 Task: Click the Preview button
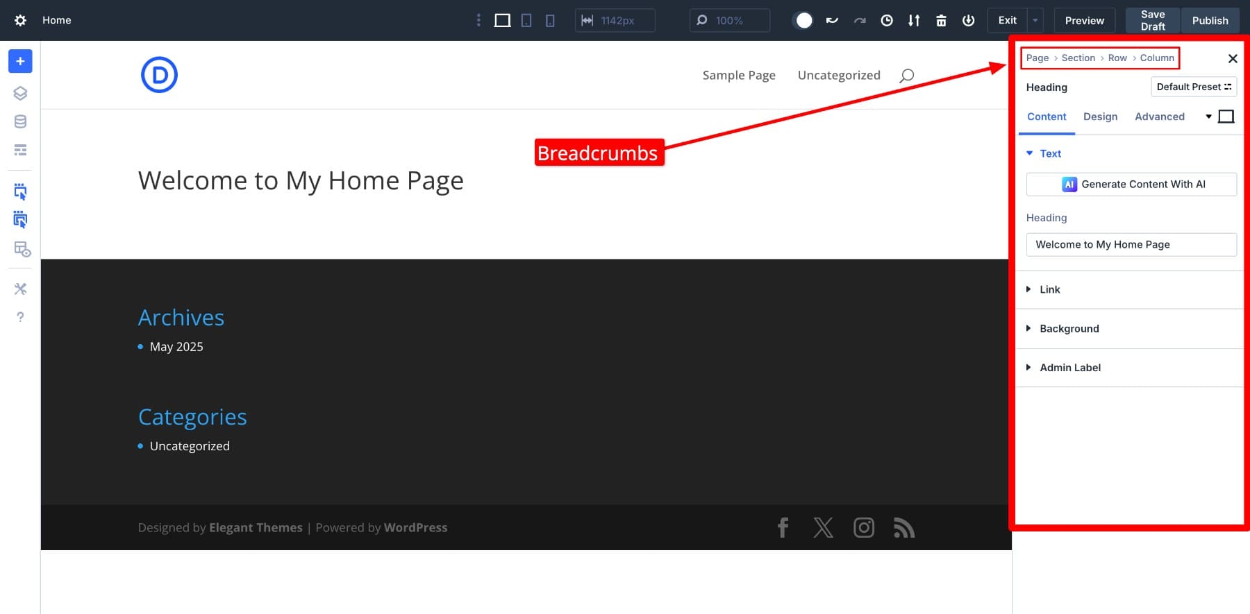1085,20
